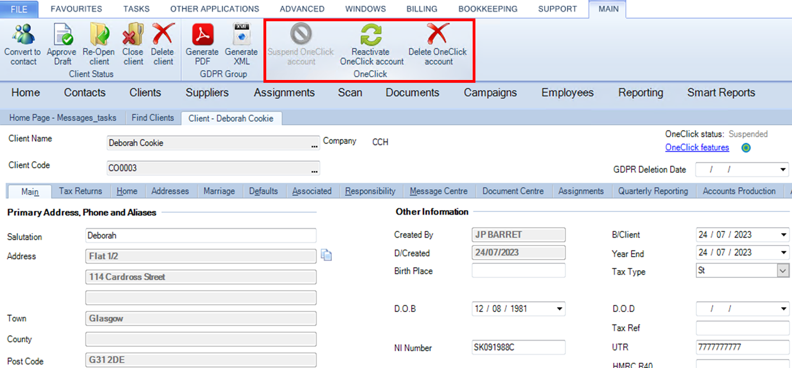
Task: Click the Generate XML icon
Action: 242,35
